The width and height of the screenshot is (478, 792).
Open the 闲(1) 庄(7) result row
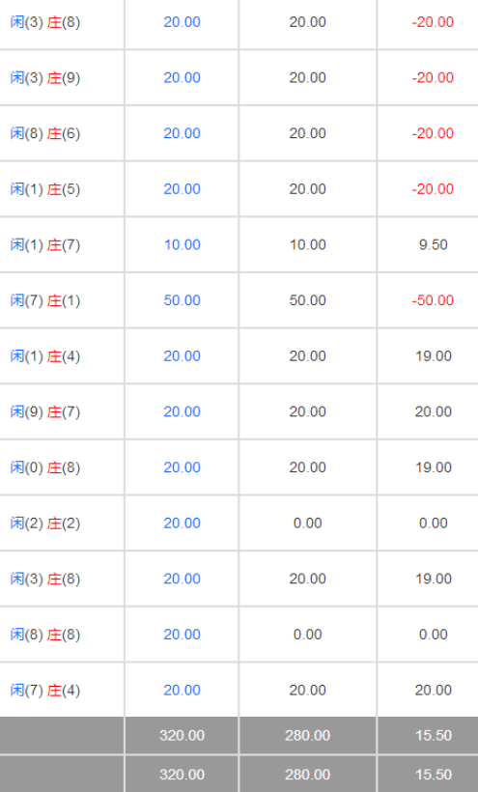click(45, 244)
